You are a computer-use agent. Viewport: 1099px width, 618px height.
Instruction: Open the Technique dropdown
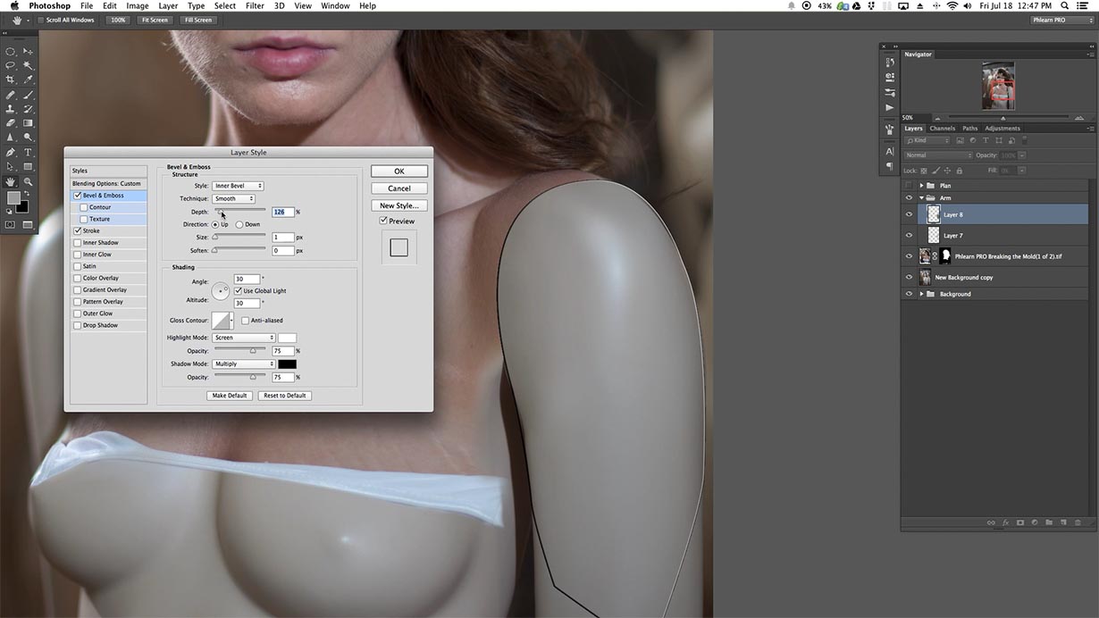233,198
